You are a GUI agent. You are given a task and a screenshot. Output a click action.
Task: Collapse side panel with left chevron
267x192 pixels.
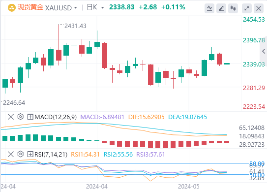pos(264,51)
